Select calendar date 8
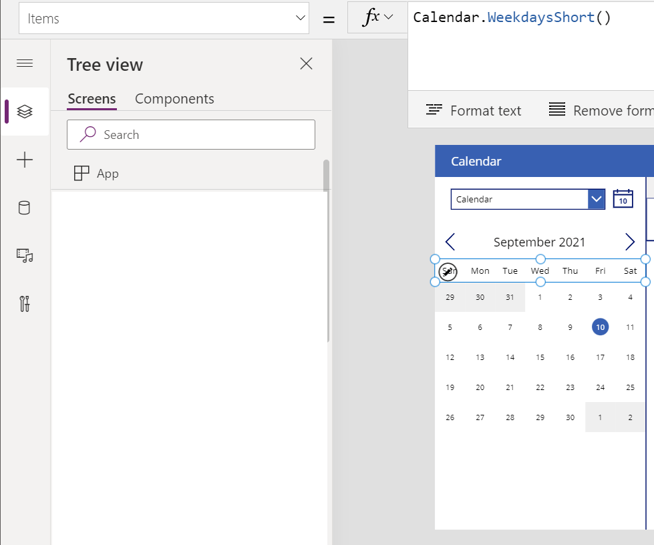Screen dimensions: 654x545 pyautogui.click(x=540, y=327)
